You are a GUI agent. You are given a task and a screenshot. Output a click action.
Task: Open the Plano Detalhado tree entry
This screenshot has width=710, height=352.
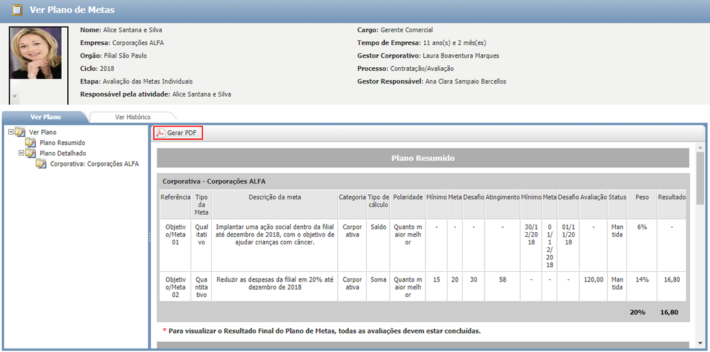62,153
